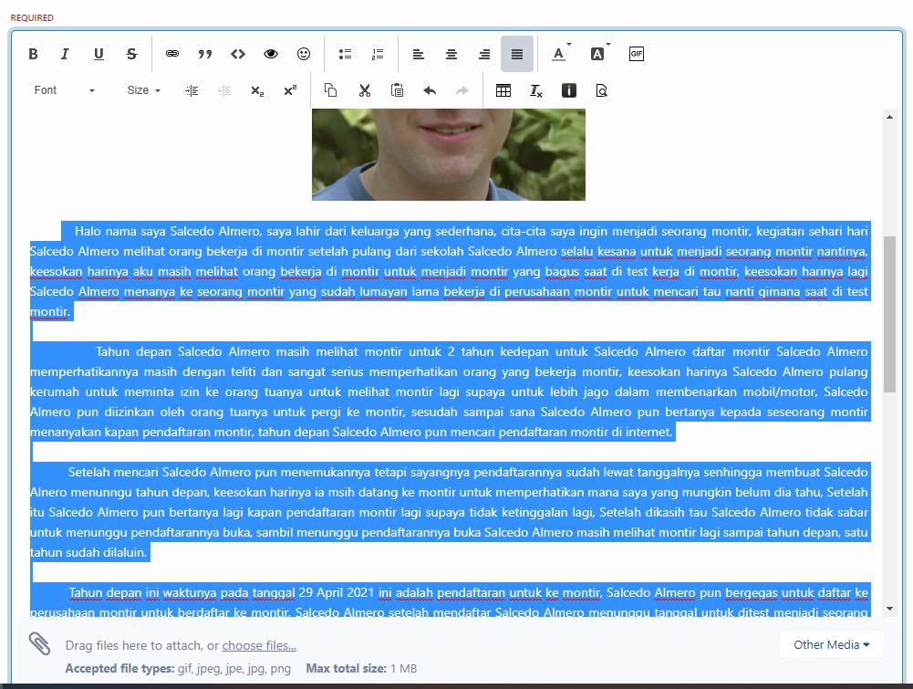The width and height of the screenshot is (913, 689).
Task: Increase the paragraph indent
Action: pyautogui.click(x=192, y=91)
